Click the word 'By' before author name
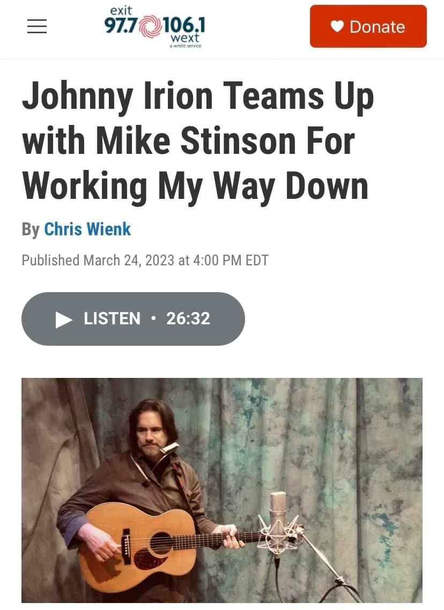This screenshot has width=444, height=610. tap(31, 229)
